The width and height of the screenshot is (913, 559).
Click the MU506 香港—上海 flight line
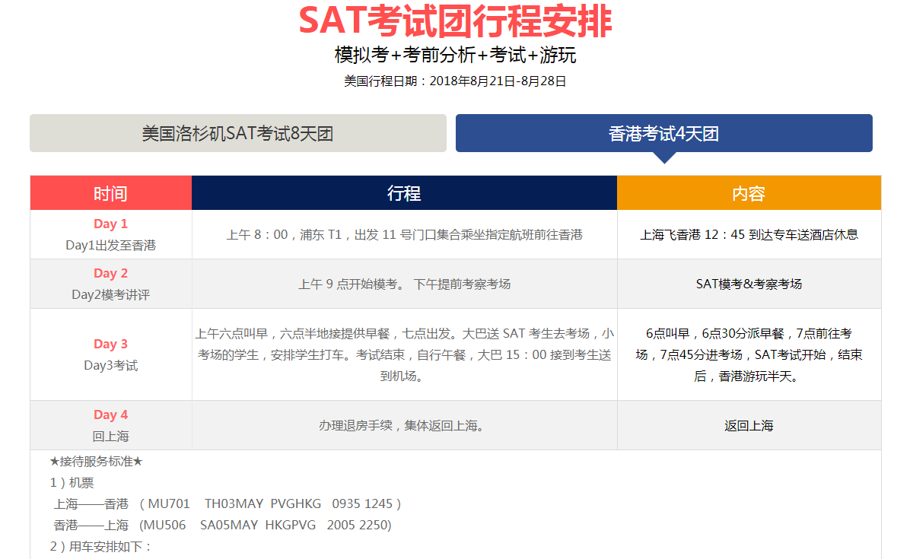222,525
